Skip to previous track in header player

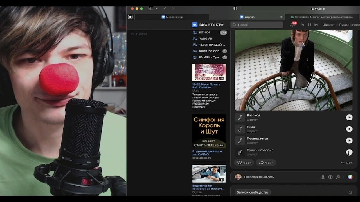(x=303, y=25)
